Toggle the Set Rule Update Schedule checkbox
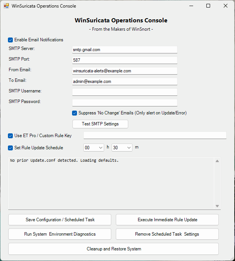 (x=10, y=148)
